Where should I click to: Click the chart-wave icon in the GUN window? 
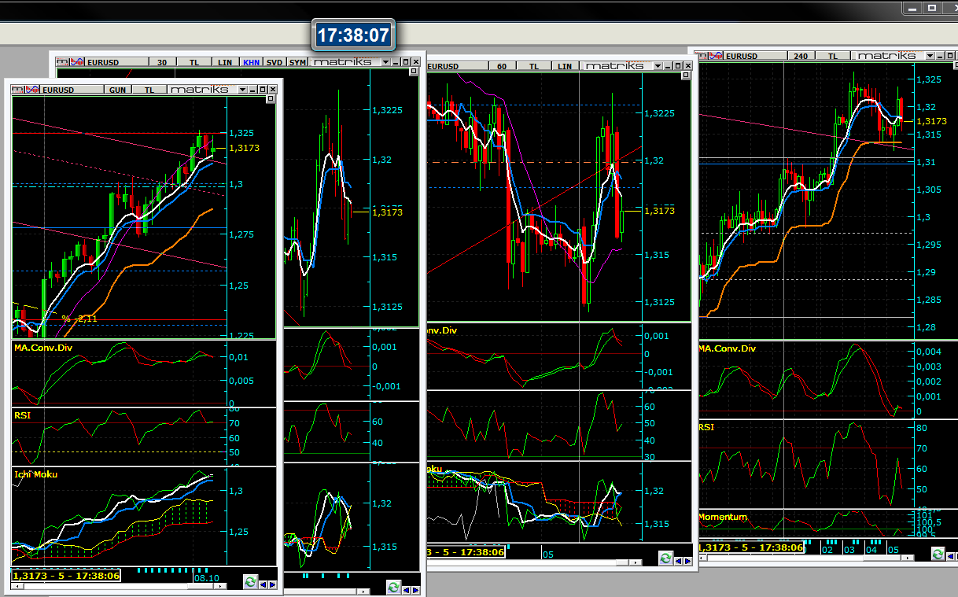pos(32,90)
